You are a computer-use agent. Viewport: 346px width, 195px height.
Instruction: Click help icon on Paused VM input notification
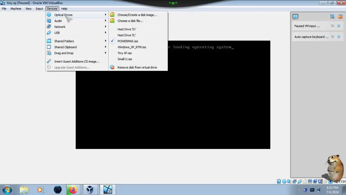point(332,26)
